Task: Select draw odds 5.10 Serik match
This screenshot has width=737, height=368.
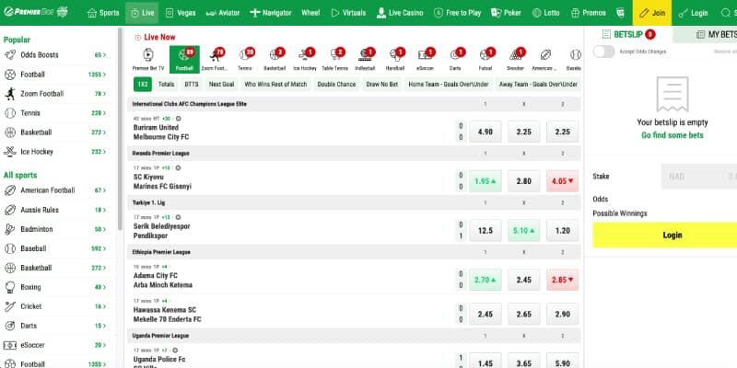Action: pos(523,231)
